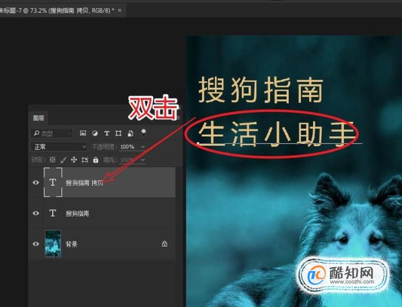
Task: Click the 搜狗指南 text on canvas
Action: [x=261, y=90]
